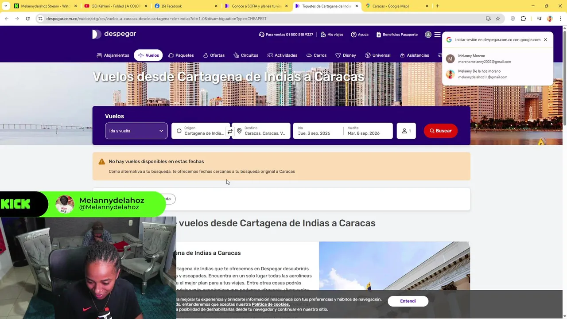
Task: Open Ayuda help link
Action: [360, 35]
